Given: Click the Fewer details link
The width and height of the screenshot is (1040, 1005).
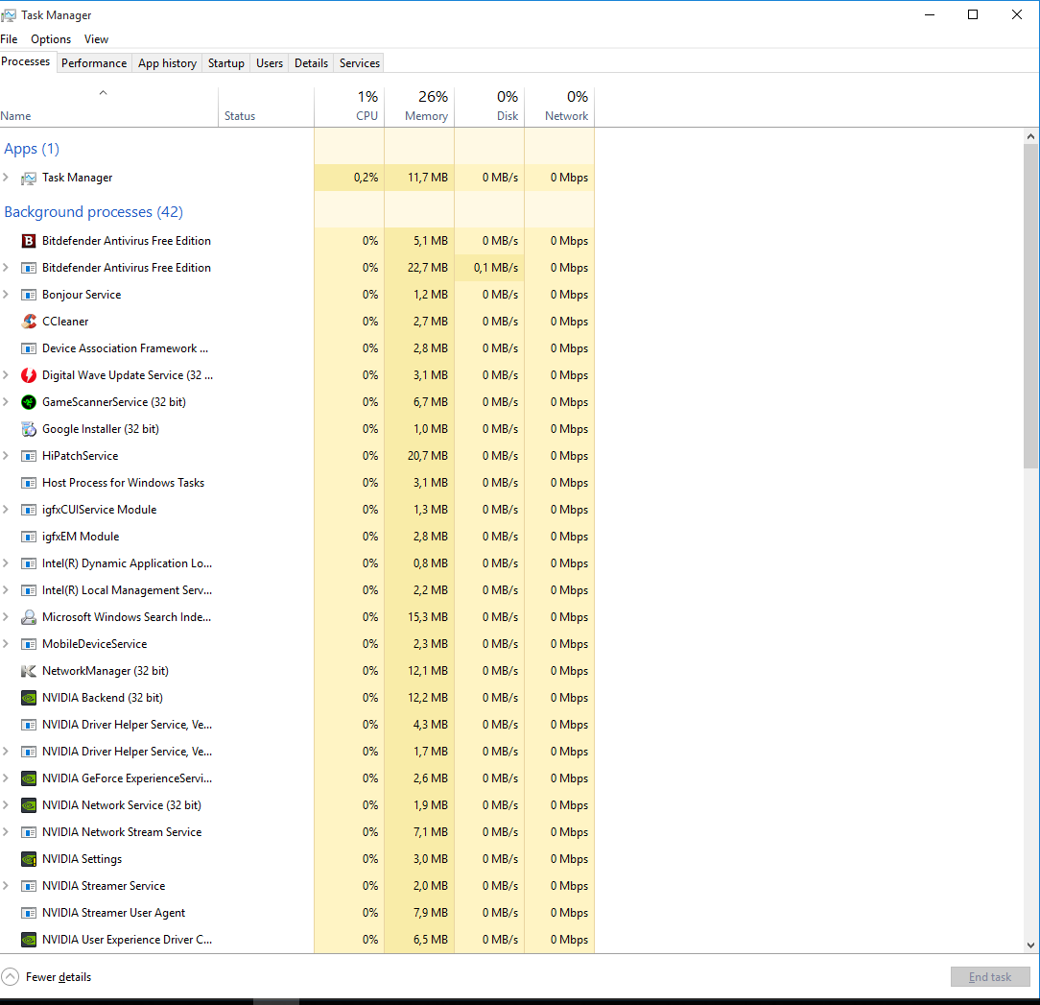Looking at the screenshot, I should [x=59, y=977].
